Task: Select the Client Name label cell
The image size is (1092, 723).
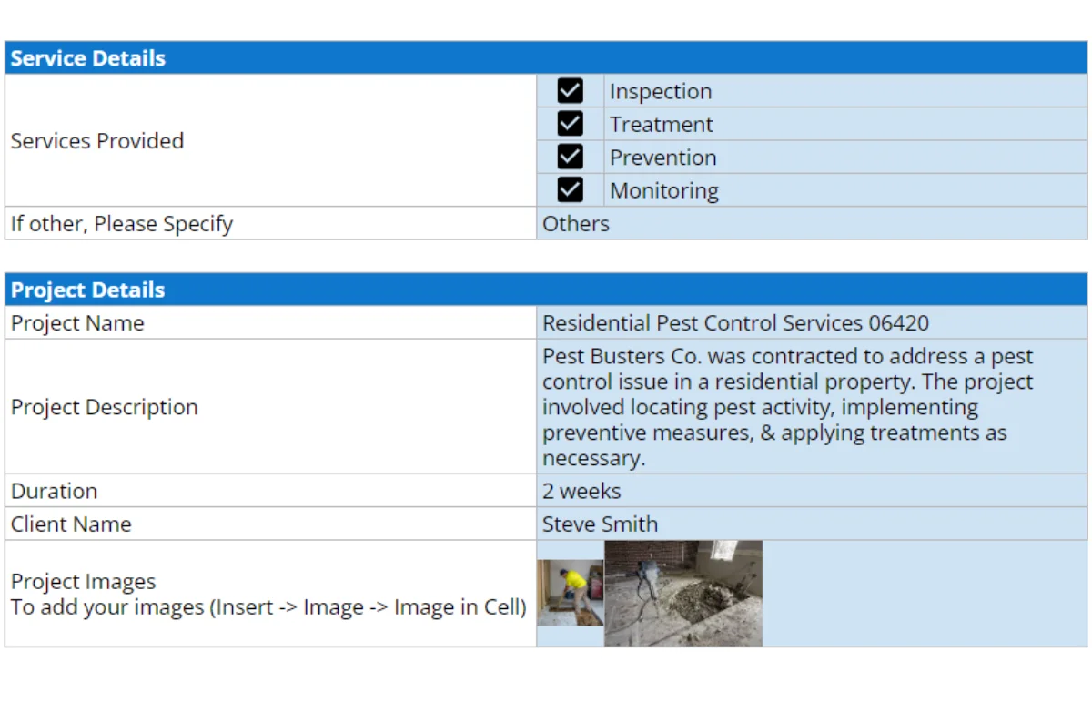Action: [x=270, y=524]
